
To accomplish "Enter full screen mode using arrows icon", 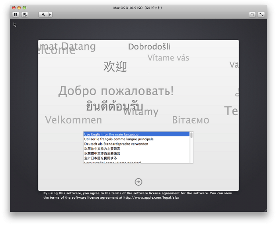I will 261,14.
